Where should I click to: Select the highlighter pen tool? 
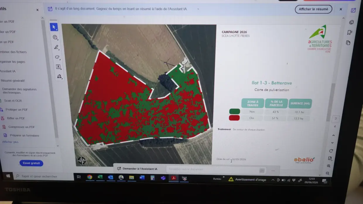[56, 47]
